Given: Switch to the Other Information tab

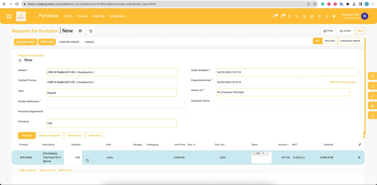Looking at the screenshot, I should coord(50,135).
